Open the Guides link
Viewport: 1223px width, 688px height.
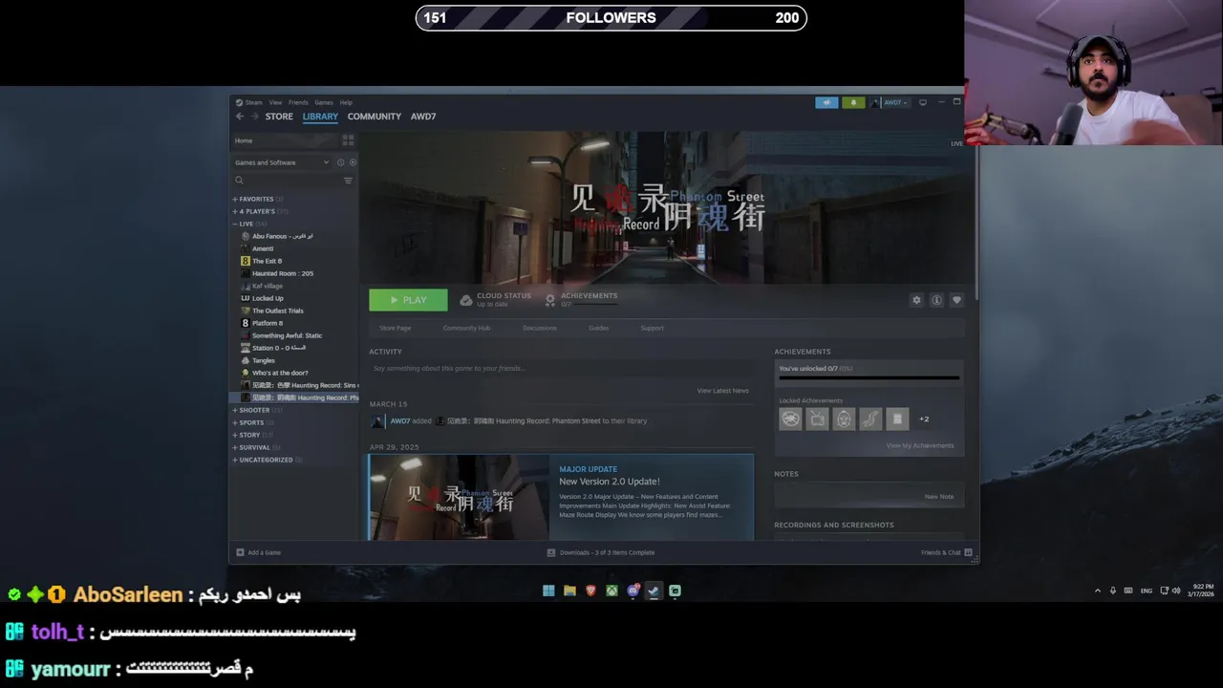pyautogui.click(x=599, y=328)
